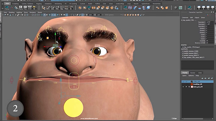Screen dimensions: 216x121
Task: Open the Layers menu in layer editor
Action: tap(184, 76)
